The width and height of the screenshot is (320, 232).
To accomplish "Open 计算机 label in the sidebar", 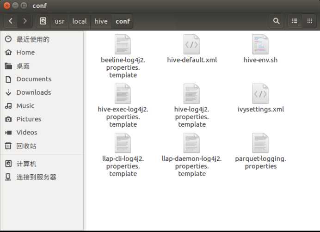I will 26,164.
